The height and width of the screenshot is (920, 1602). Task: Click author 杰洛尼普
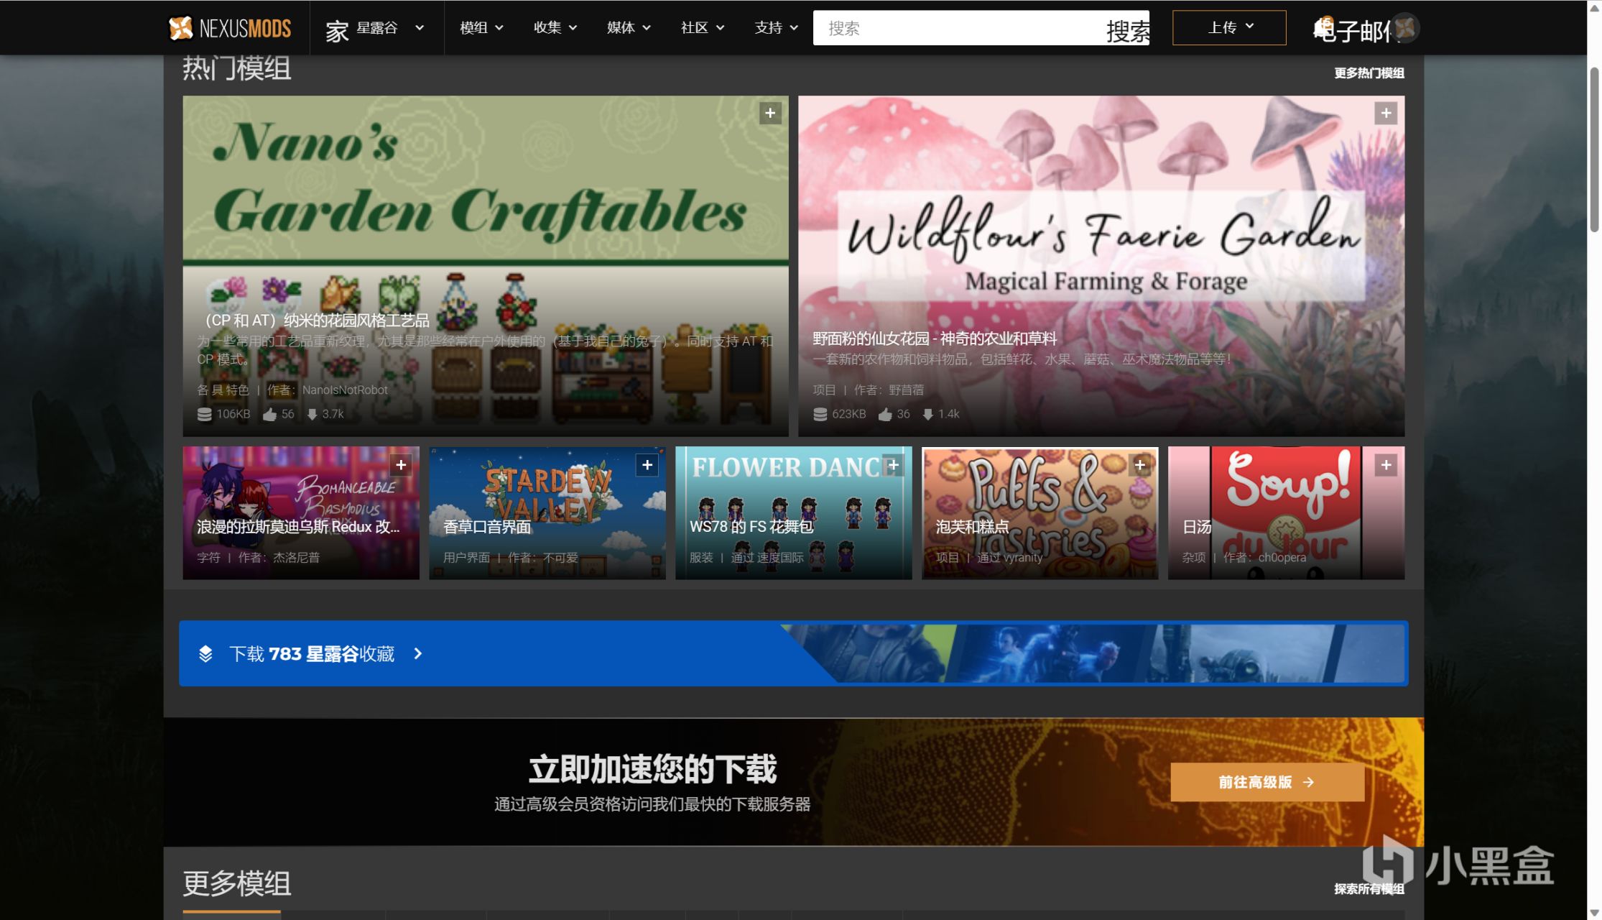click(x=296, y=557)
